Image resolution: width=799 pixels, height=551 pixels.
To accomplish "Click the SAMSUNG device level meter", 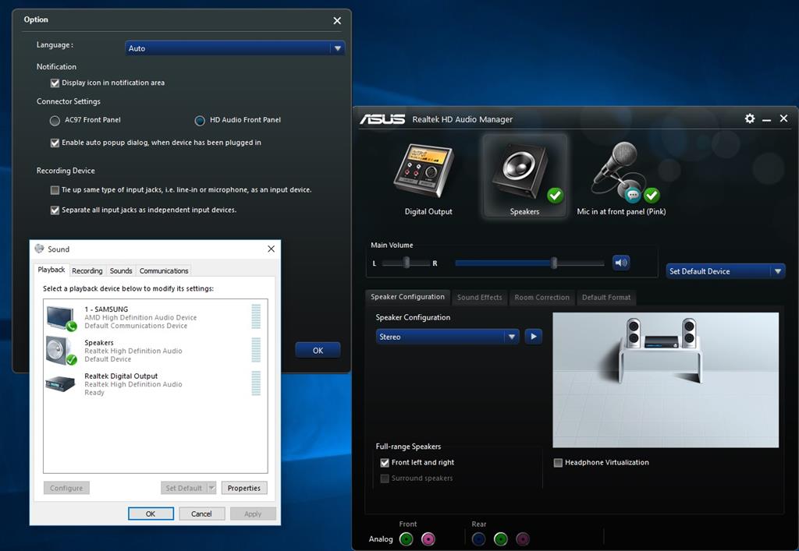I will 256,316.
